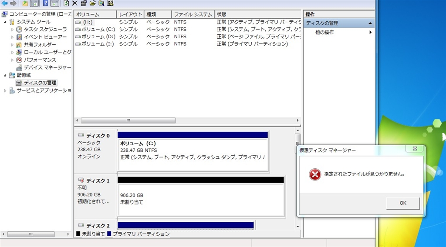Sort by 種類 column header
The image size is (446, 247).
[158, 14]
